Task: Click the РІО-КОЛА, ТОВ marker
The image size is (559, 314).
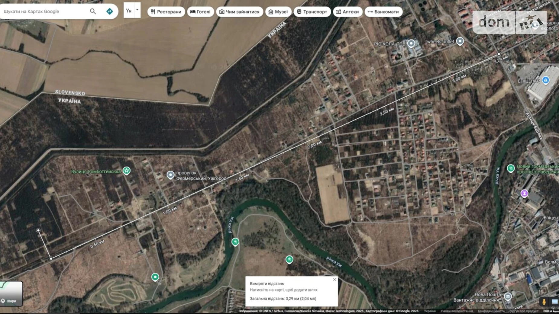Action: point(411,43)
